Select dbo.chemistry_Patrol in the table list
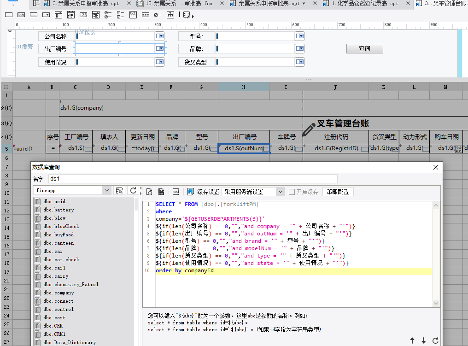Screen dimensions: 468x346 (x=71, y=284)
